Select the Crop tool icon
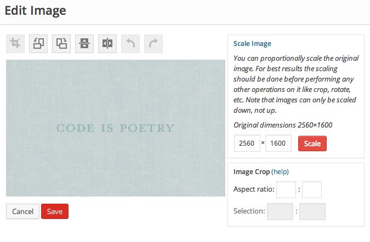The height and width of the screenshot is (242, 370). click(15, 44)
